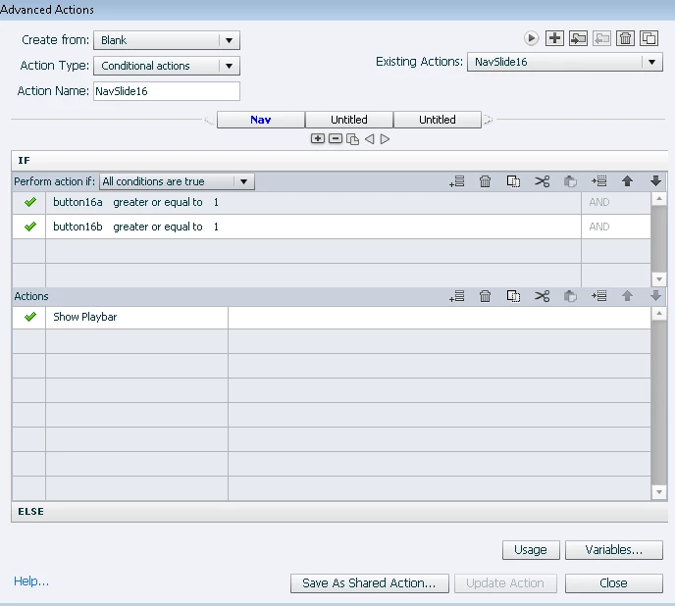
Task: Click the export shared action icon
Action: pos(601,38)
